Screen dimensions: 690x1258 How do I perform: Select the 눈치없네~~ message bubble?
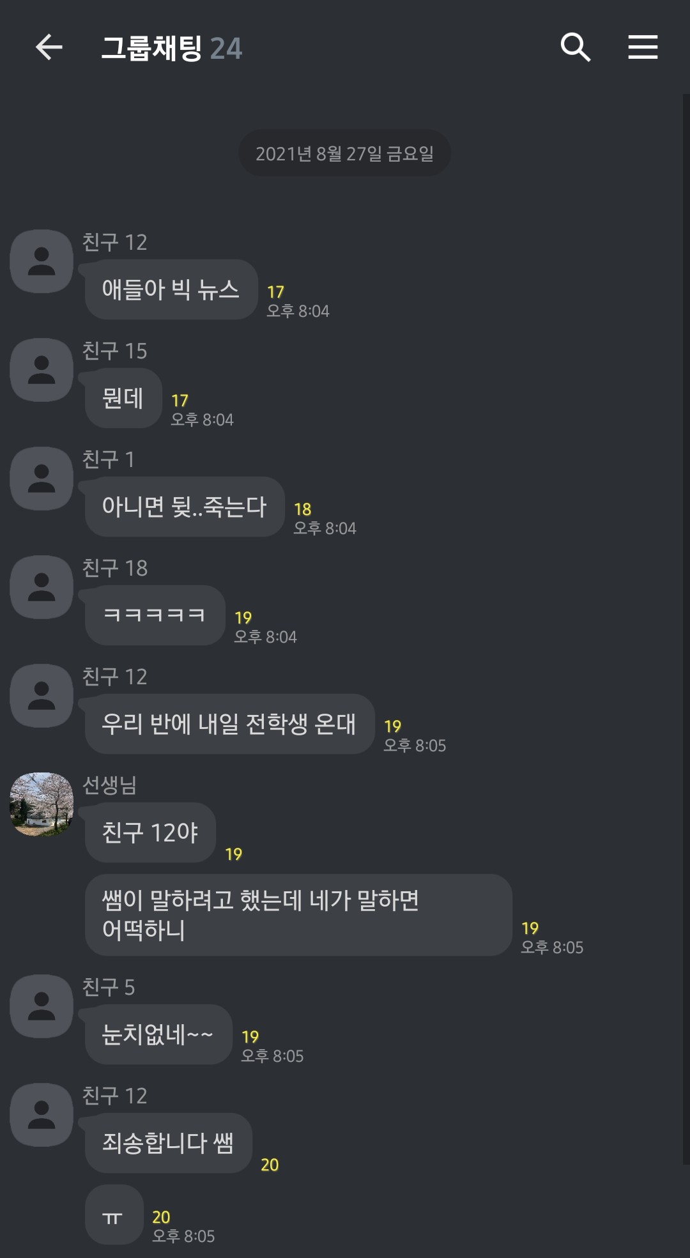point(158,1034)
